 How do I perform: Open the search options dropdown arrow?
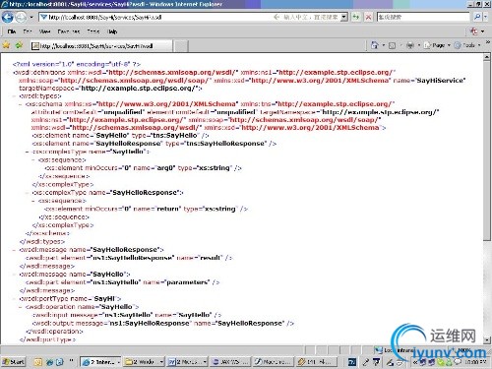click(x=485, y=17)
